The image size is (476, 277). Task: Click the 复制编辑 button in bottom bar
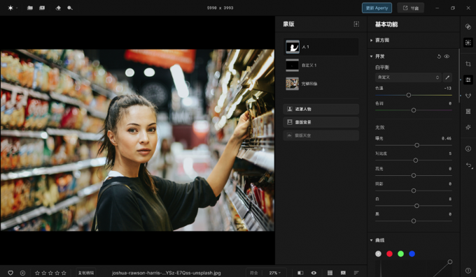click(x=86, y=273)
